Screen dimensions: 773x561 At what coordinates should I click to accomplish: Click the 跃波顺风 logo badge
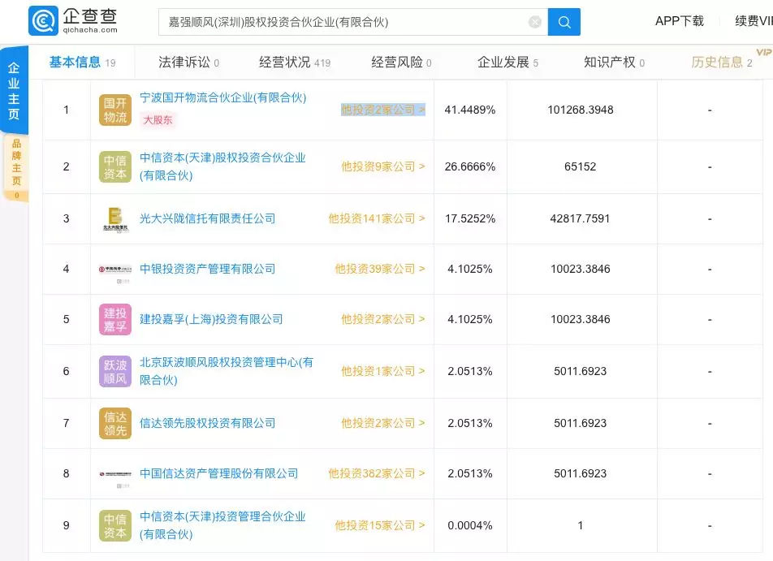(x=114, y=371)
